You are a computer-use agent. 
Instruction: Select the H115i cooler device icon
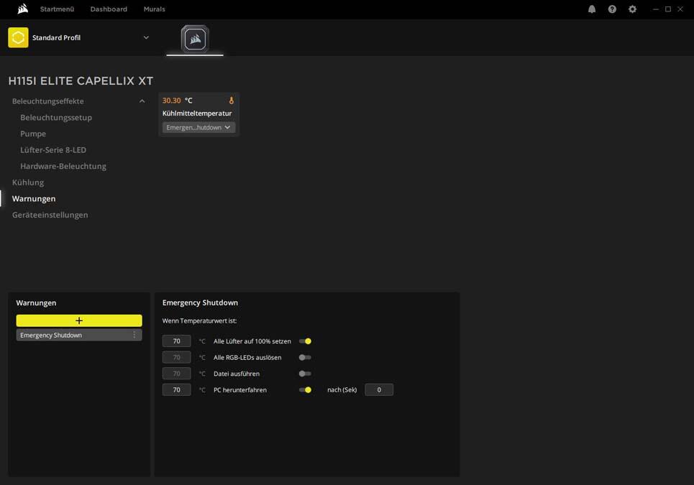coord(195,39)
